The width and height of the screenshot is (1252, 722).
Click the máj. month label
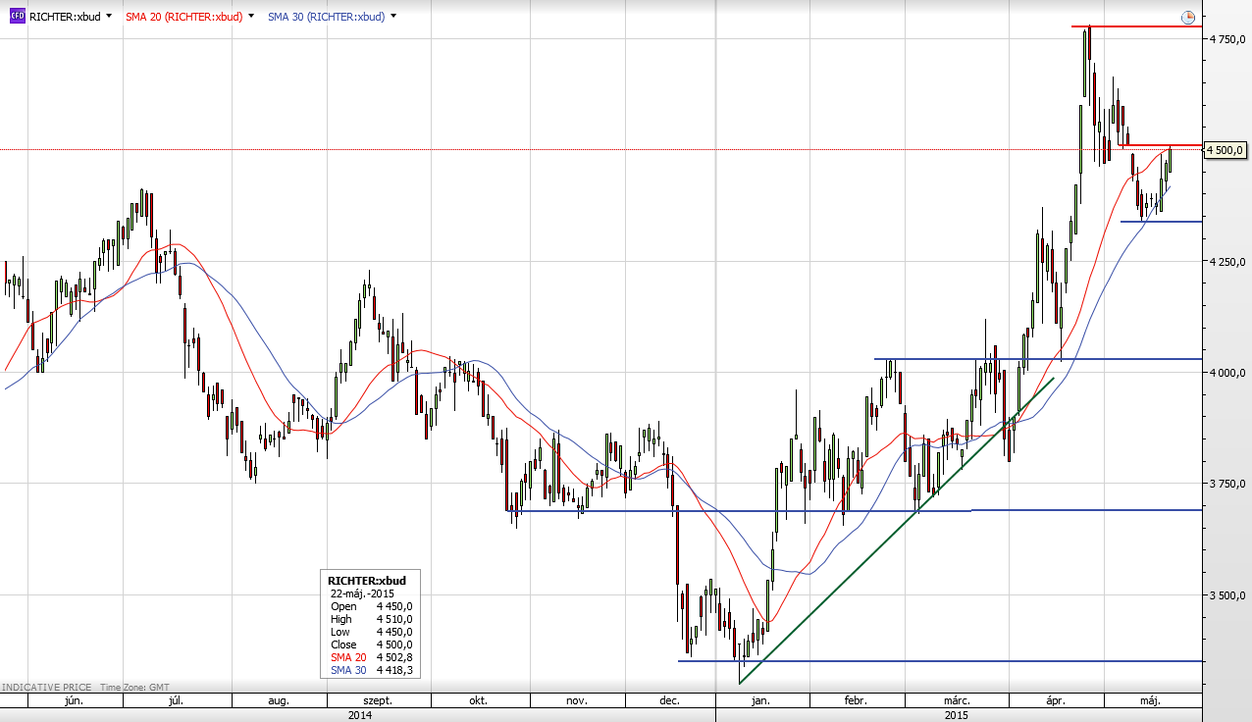click(x=1151, y=701)
